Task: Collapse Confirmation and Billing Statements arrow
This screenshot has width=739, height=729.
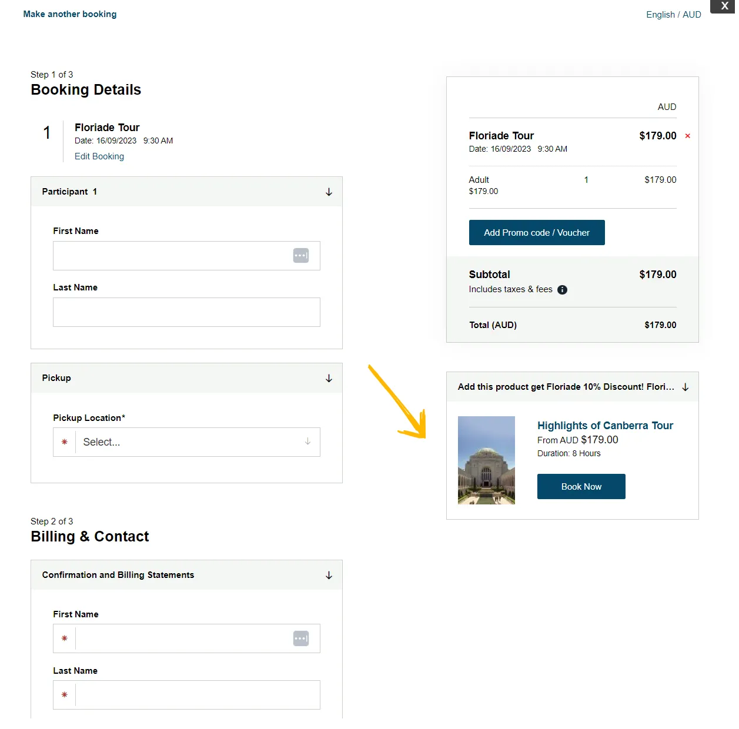Action: click(x=329, y=576)
